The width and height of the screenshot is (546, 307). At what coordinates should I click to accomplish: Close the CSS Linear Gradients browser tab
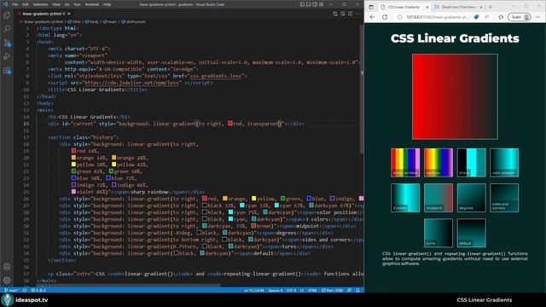(427, 7)
